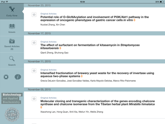Open Saved Articles folder
The image size is (165, 124).
coord(12,44)
